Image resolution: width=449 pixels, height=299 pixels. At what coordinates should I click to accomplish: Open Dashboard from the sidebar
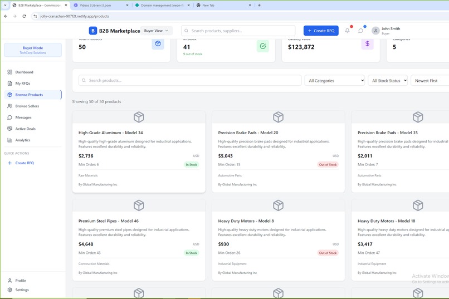click(x=33, y=72)
